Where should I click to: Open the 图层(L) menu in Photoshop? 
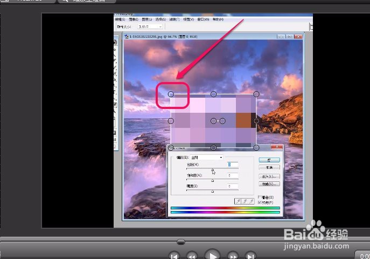(x=147, y=19)
